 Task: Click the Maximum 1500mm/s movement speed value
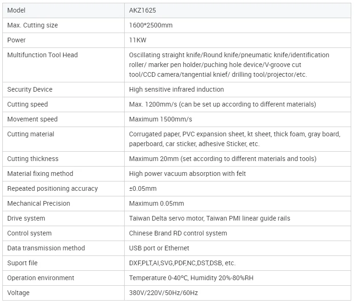(160, 119)
